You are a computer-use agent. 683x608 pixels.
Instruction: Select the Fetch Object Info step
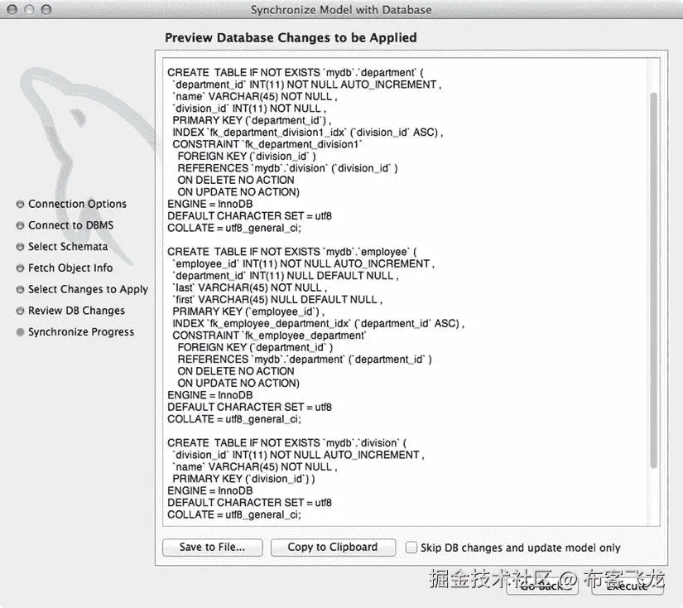pos(70,268)
